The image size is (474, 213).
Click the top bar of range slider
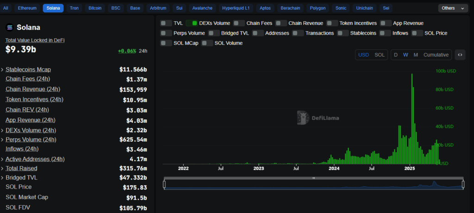(x=313, y=178)
